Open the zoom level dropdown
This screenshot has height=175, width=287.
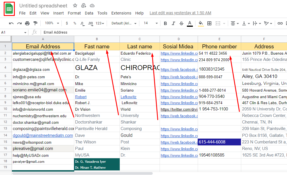click(52, 23)
